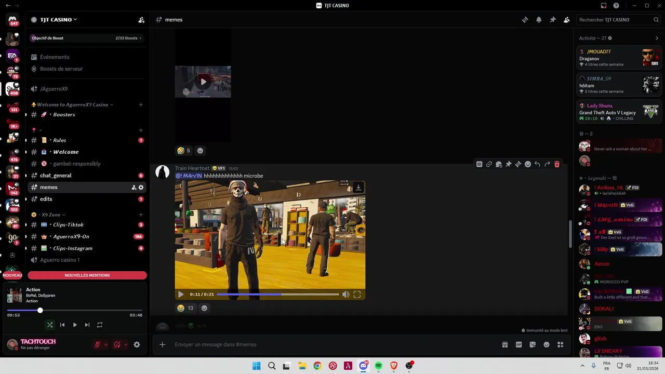The height and width of the screenshot is (374, 665).
Task: Open the edits channel
Action: (x=87, y=199)
